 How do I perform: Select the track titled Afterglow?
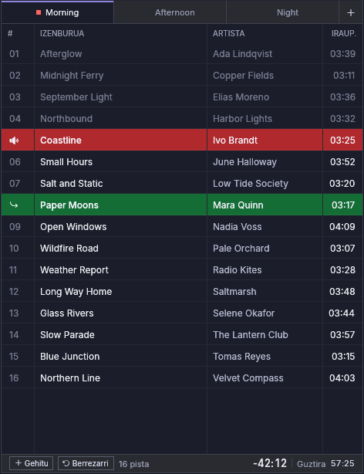pyautogui.click(x=61, y=54)
